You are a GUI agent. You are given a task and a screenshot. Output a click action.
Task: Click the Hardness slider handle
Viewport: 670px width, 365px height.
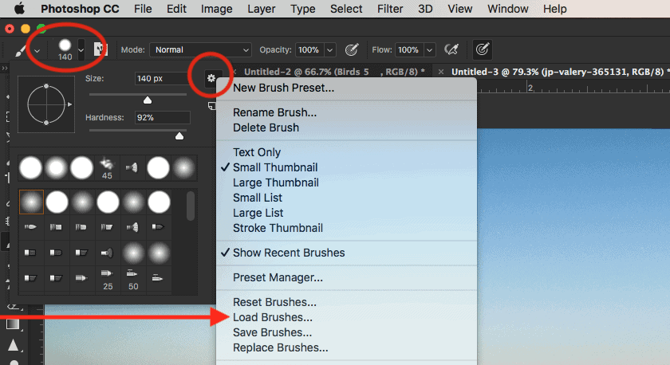coord(179,136)
